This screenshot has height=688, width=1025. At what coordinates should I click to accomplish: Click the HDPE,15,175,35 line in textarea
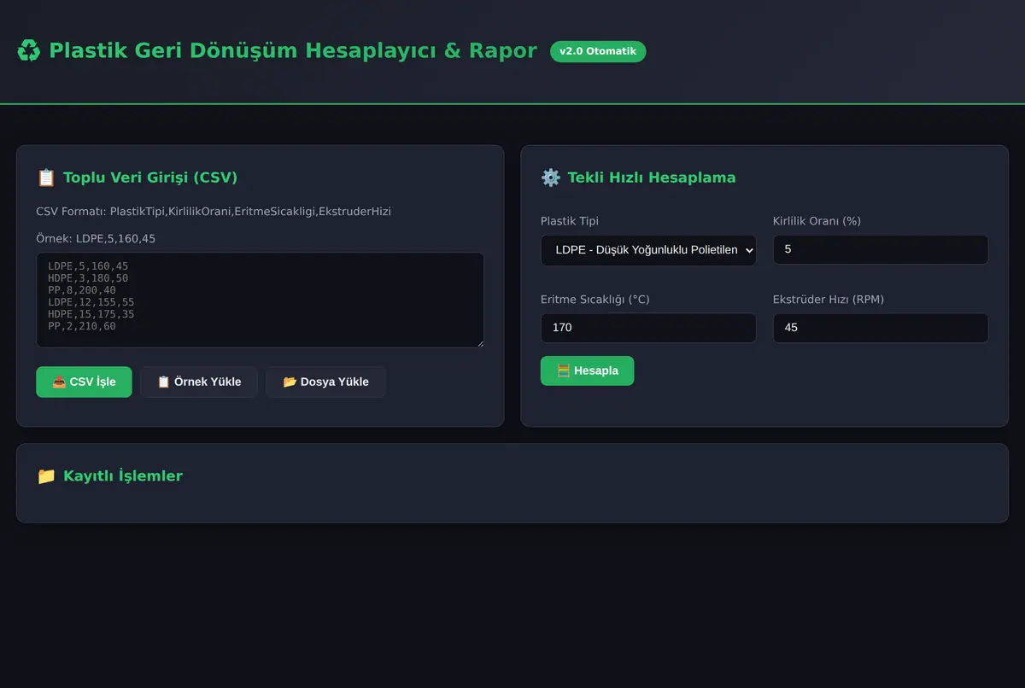(91, 314)
